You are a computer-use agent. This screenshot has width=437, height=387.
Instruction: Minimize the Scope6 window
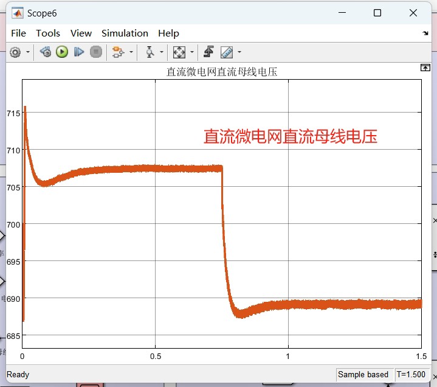tap(342, 13)
